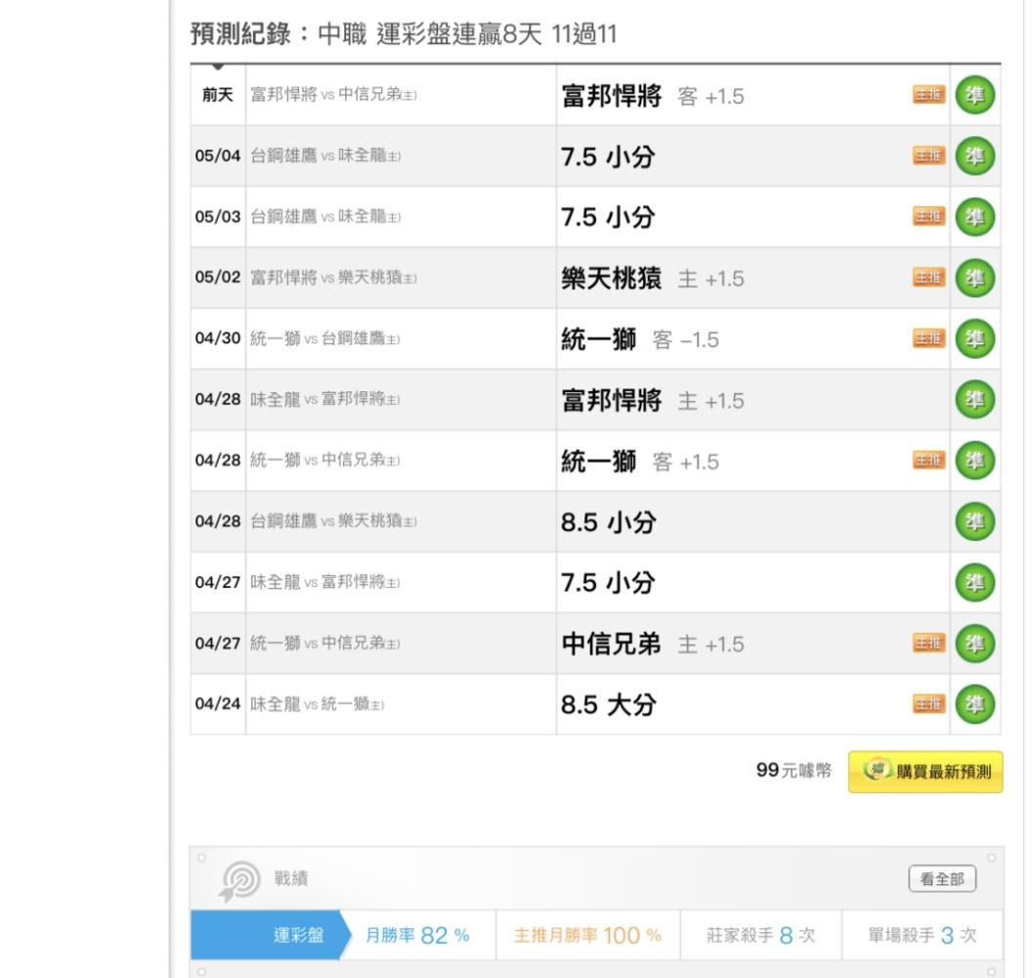This screenshot has width=1035, height=978.
Task: Click the prediction 統一獅 客 -1.5
Action: [x=640, y=339]
